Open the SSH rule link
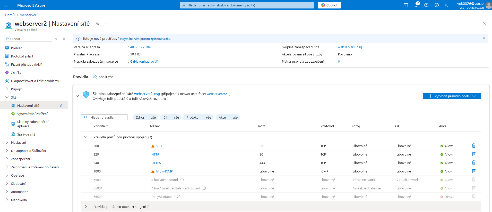Image resolution: width=492 pixels, height=212 pixels. point(159,146)
